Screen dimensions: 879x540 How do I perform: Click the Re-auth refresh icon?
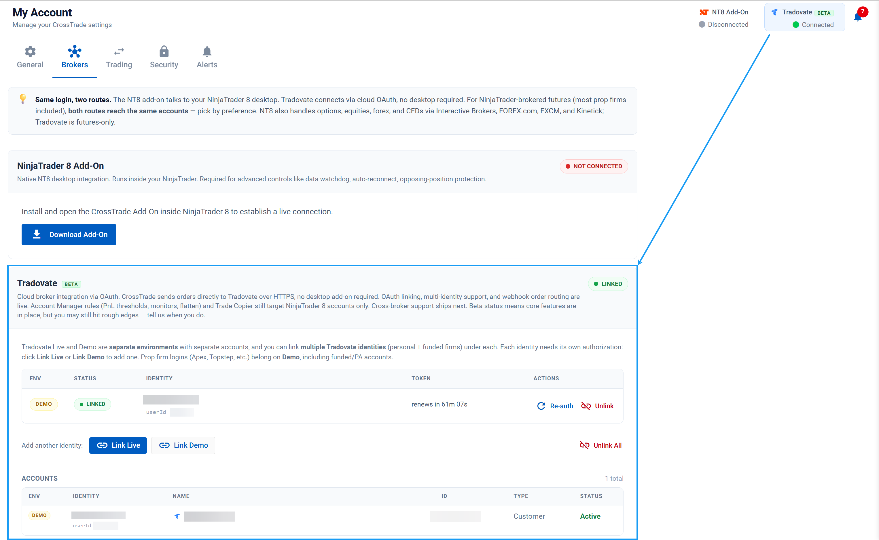coord(541,406)
